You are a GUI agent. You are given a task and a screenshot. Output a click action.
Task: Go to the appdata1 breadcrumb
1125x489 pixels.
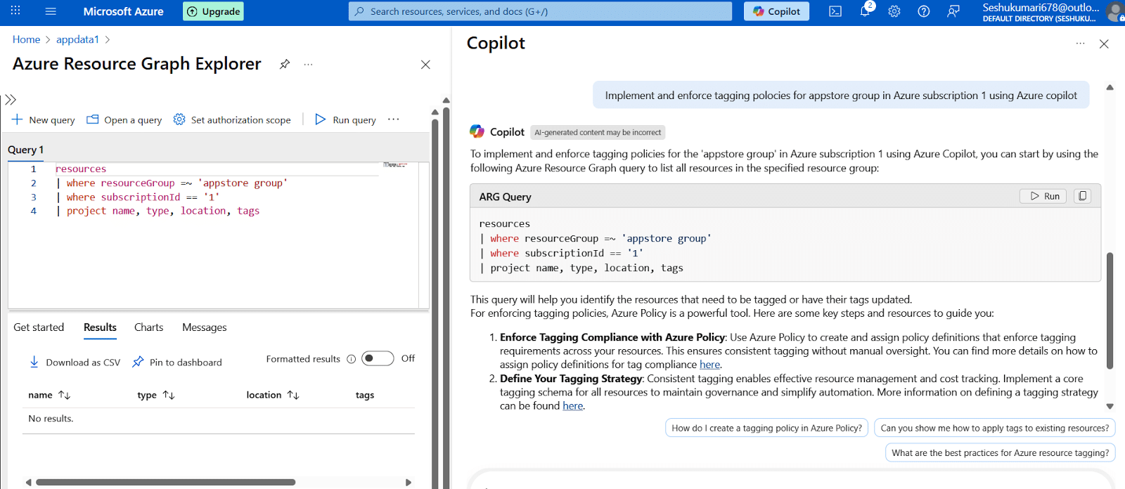pyautogui.click(x=77, y=39)
